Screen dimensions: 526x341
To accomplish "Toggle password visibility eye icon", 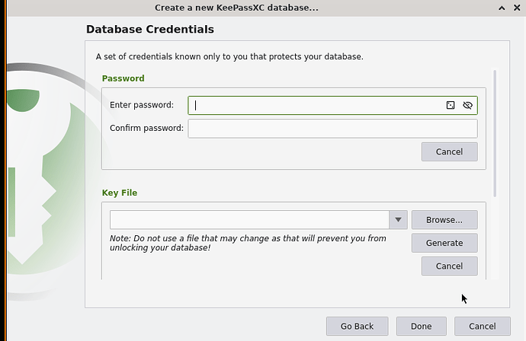I will (x=467, y=106).
